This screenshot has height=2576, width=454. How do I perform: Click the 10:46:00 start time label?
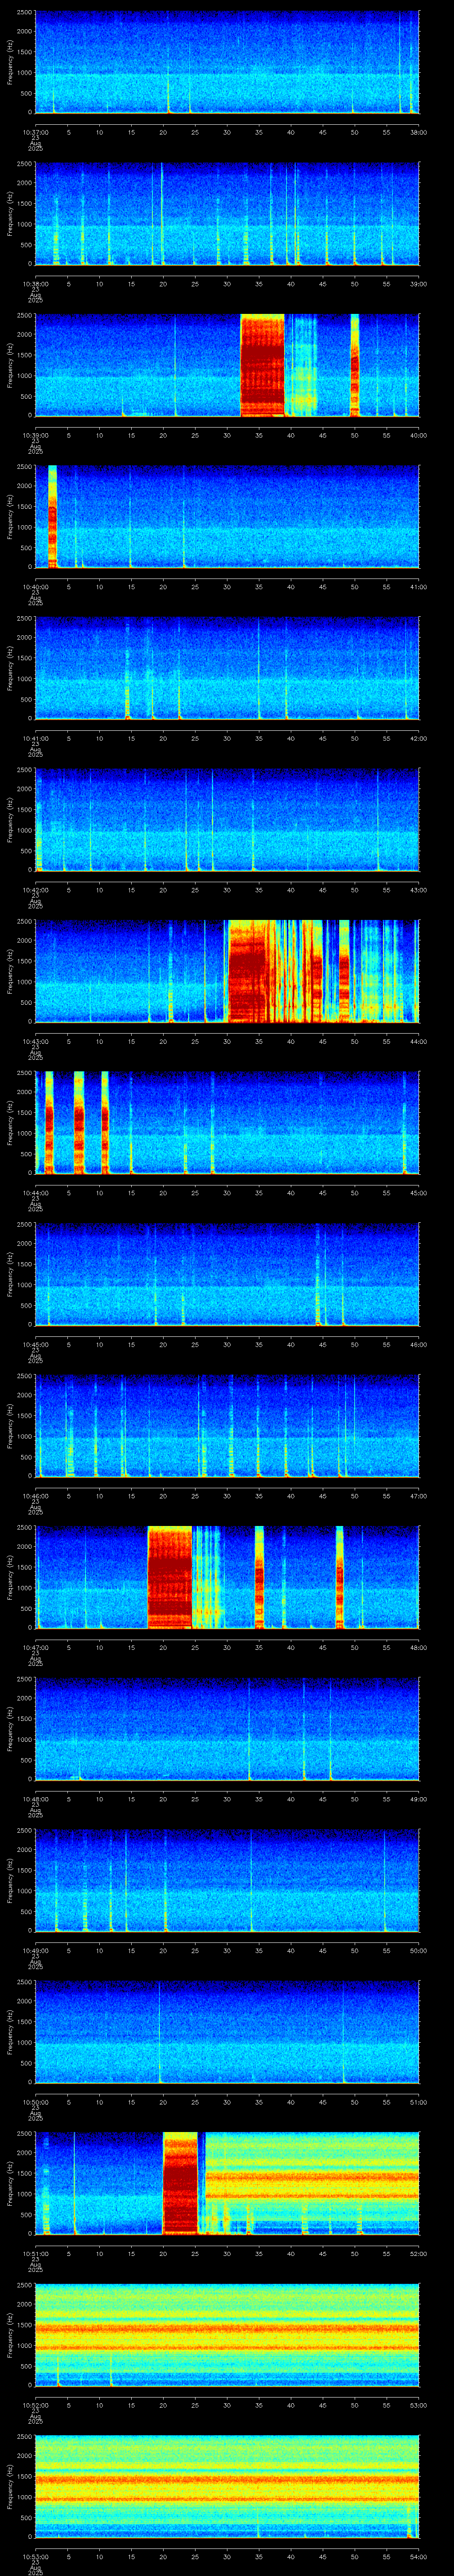click(x=35, y=1496)
